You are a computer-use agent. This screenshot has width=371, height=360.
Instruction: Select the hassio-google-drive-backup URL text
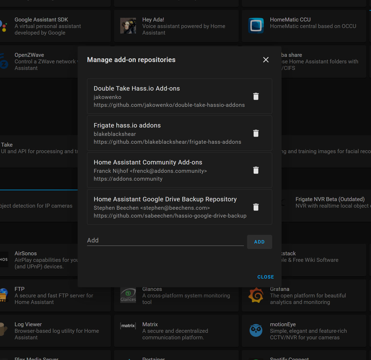tap(170, 216)
